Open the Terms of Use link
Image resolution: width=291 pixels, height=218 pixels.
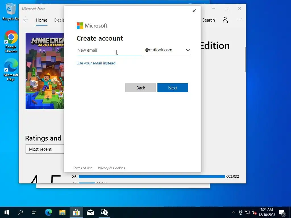[x=83, y=168]
